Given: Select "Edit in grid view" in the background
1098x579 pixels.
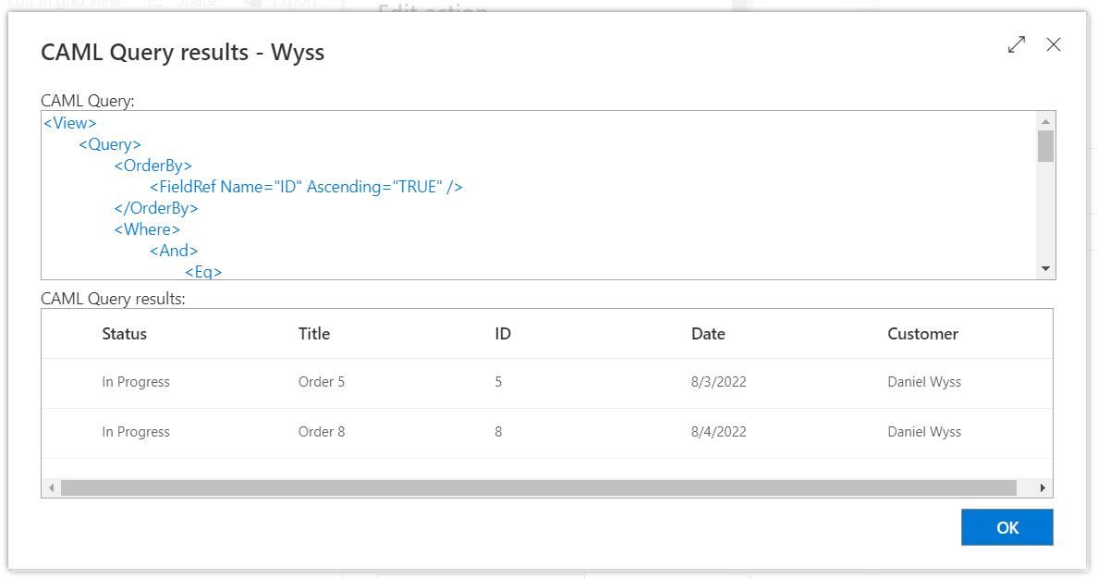Looking at the screenshot, I should point(65,5).
